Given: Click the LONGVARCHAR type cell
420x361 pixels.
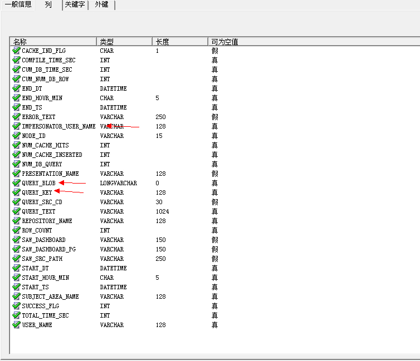Looking at the screenshot, I should click(119, 183).
